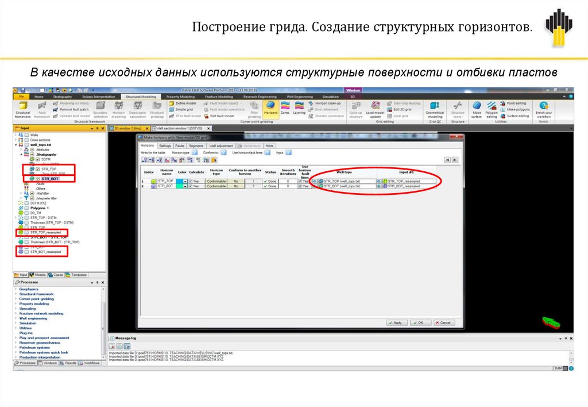
Task: Click the blue arrow beside STR_BOT_resampled input
Action: (x=379, y=186)
